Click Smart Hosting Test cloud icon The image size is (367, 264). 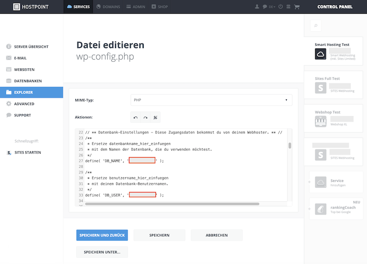[320, 54]
